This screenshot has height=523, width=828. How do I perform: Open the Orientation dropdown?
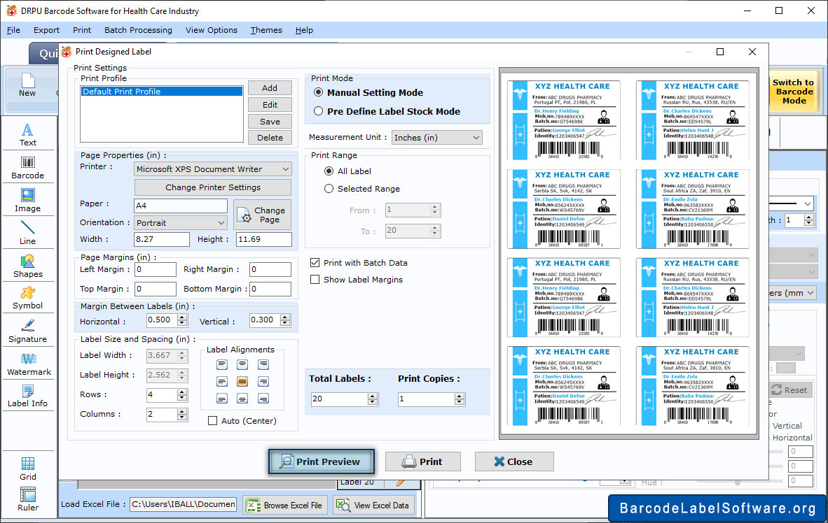tap(181, 222)
